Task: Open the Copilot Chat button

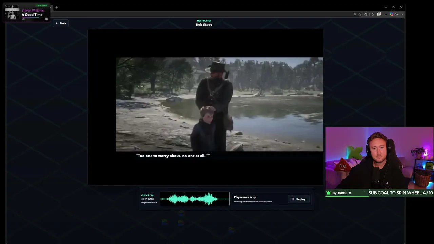Action: tap(394, 14)
